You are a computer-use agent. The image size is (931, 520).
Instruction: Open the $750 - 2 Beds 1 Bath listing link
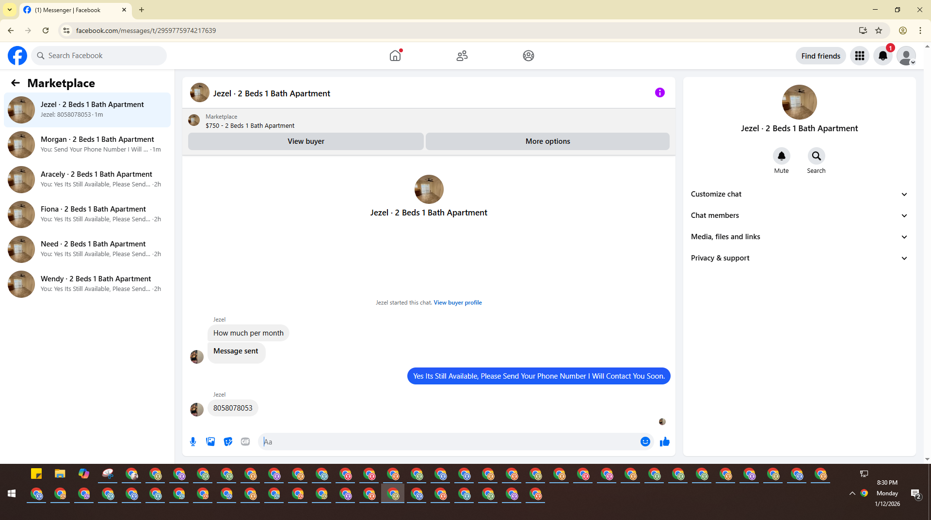coord(250,125)
